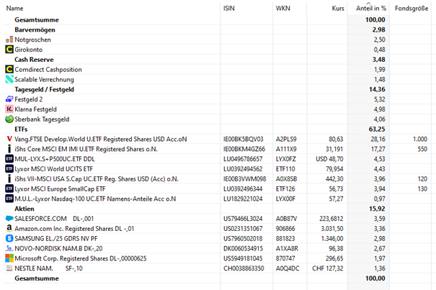The width and height of the screenshot is (436, 290).
Task: Click the iShares Core MSCI EM icon
Action: click(9, 149)
